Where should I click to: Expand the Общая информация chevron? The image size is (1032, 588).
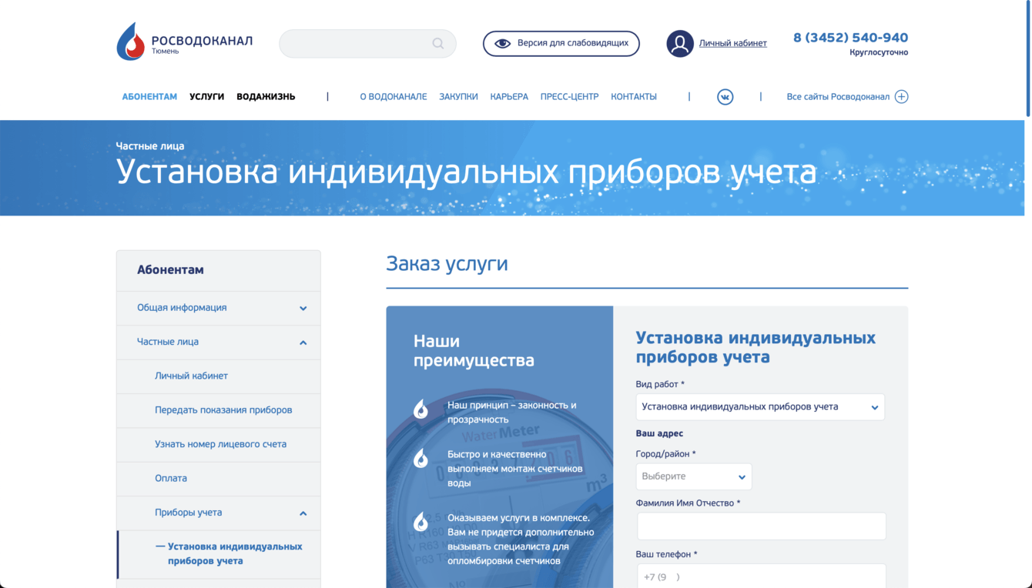point(303,309)
